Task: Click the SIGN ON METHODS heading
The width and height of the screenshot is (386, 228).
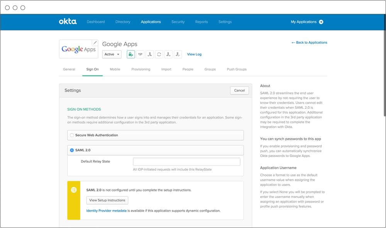Action: coord(84,109)
